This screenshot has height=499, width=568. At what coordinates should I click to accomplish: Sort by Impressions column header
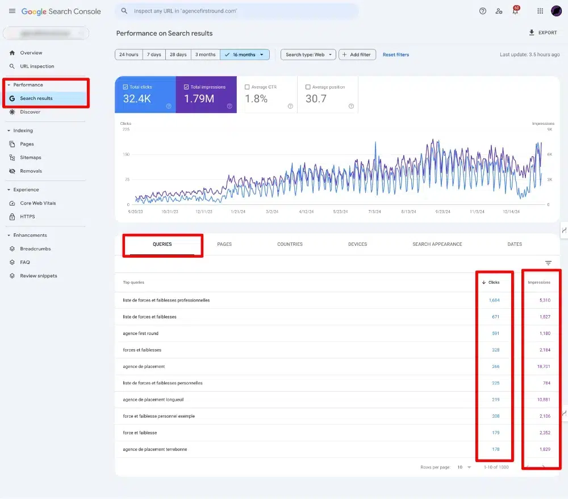coord(539,283)
